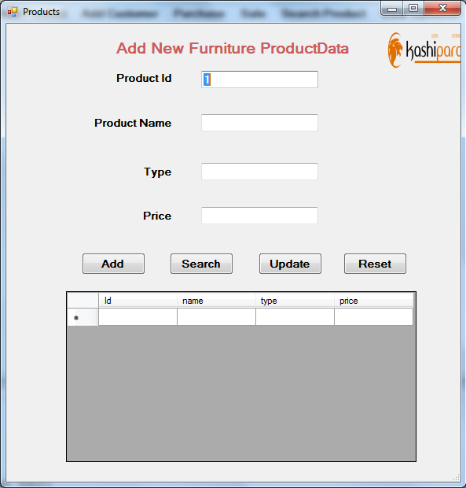Click the grid's top-left select-all corner cell

pyautogui.click(x=83, y=301)
